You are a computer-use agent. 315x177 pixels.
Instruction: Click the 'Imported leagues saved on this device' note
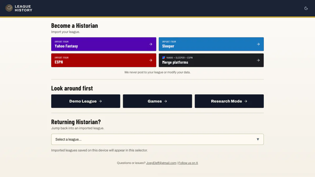coord(99,150)
